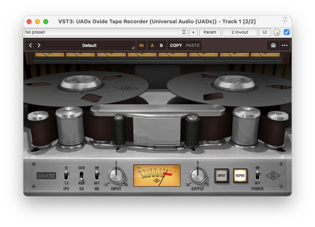Flip the IPS tape speed switch

tap(66, 175)
